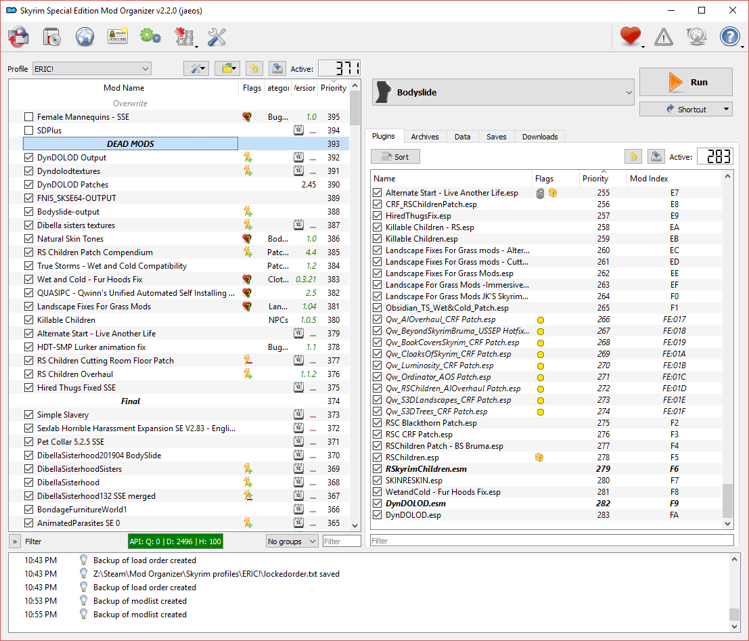749x641 pixels.
Task: Switch to the Saves tab
Action: (x=497, y=137)
